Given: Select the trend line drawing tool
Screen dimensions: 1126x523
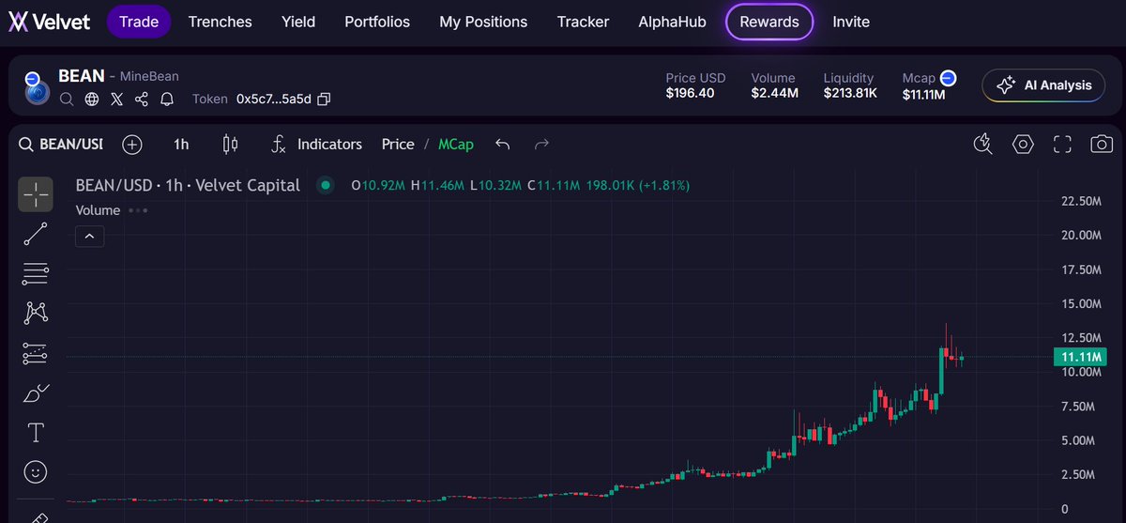Looking at the screenshot, I should (x=36, y=235).
